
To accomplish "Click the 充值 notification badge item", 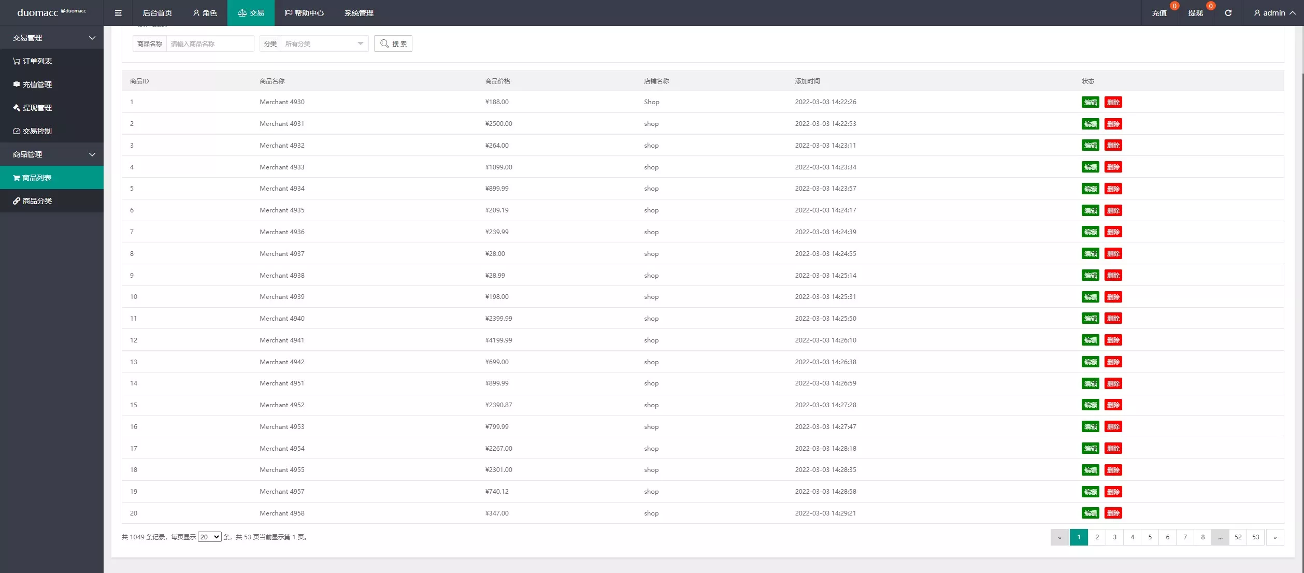I will point(1159,13).
